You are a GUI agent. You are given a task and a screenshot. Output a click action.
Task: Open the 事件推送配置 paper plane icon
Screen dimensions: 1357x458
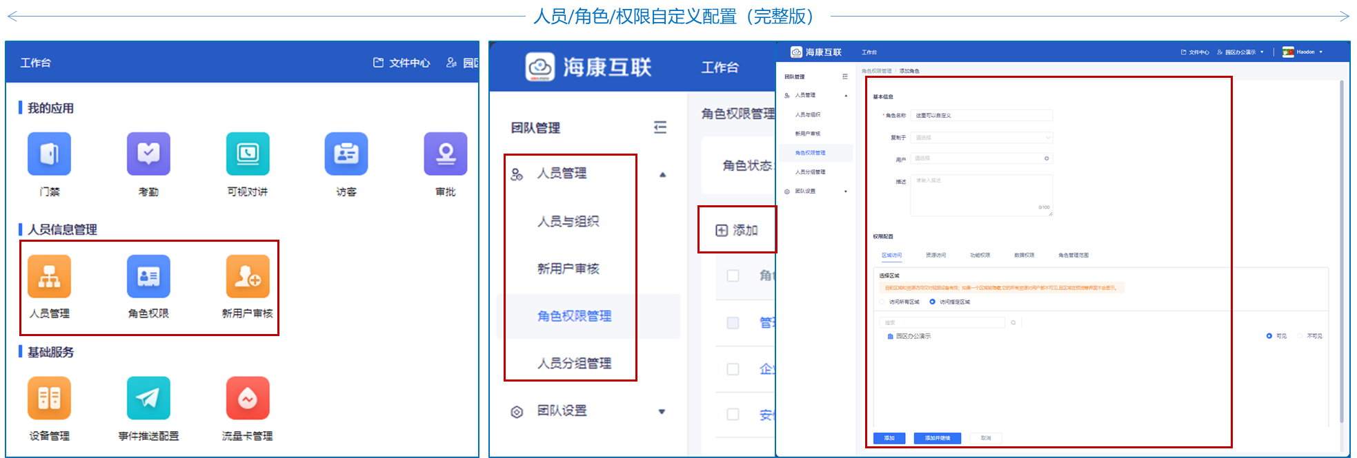point(148,398)
